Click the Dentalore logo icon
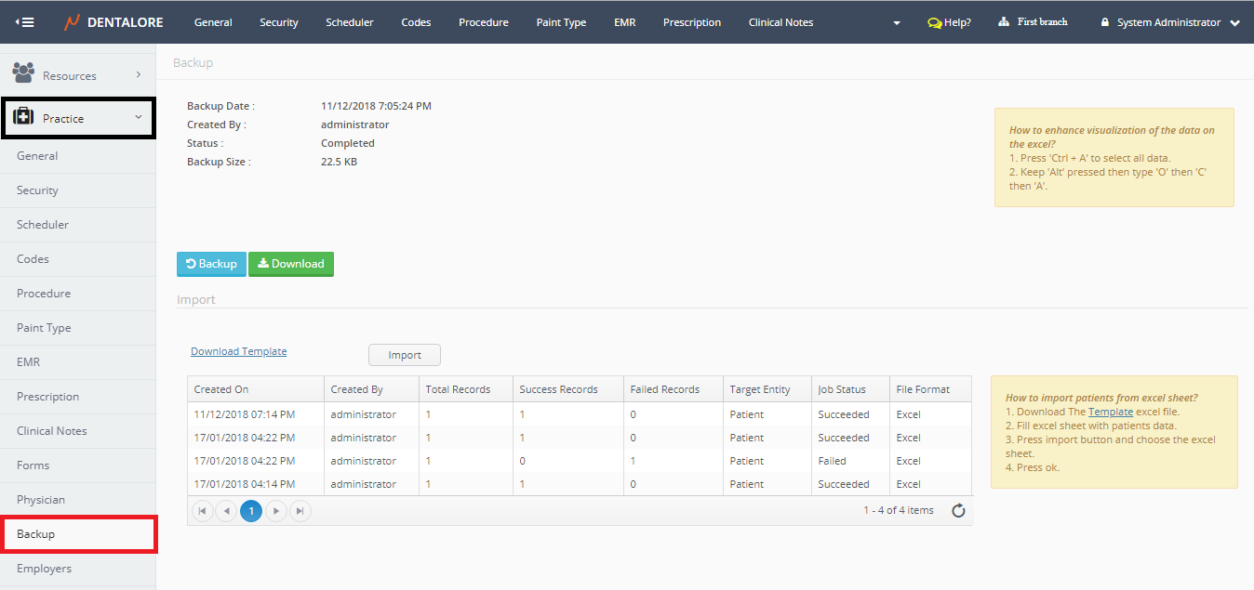Image resolution: width=1254 pixels, height=590 pixels. 72,22
